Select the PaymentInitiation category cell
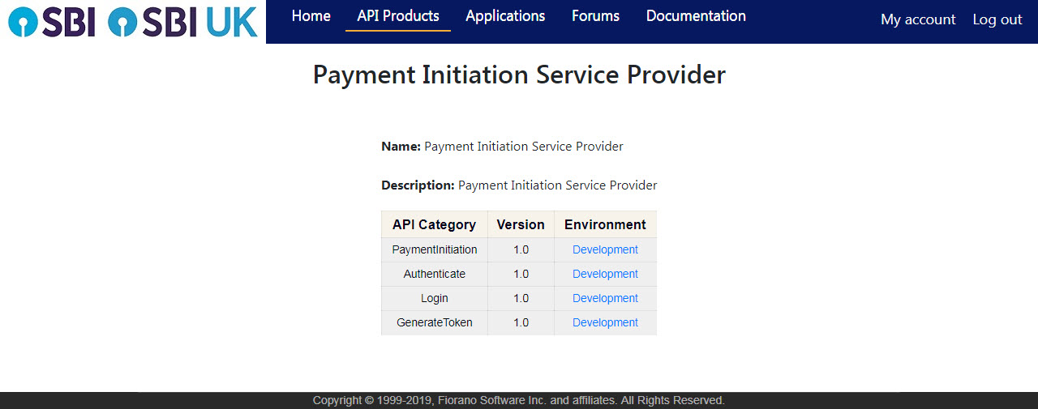This screenshot has width=1038, height=409. click(x=435, y=249)
